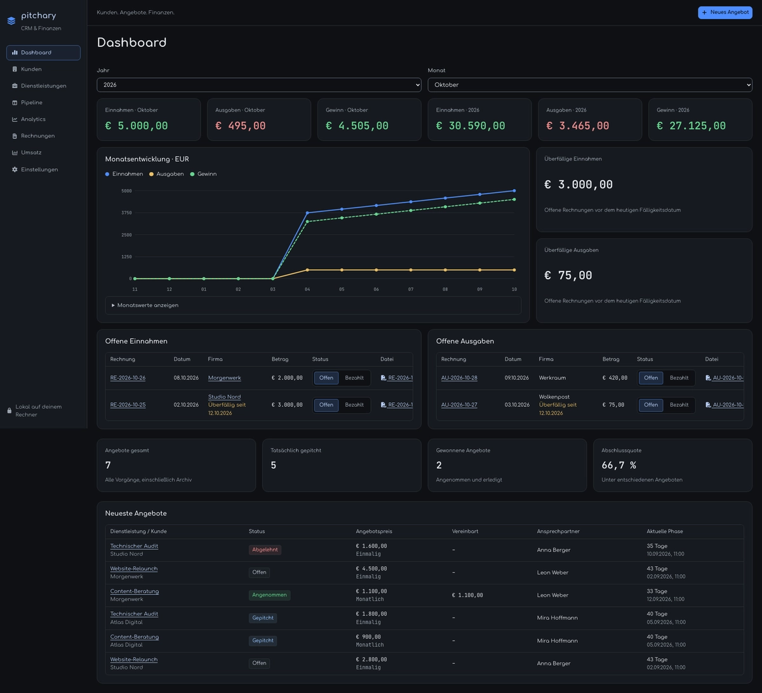Set RE-2026-10-26 status to Offen
Screen dimensions: 762x693
click(x=326, y=378)
